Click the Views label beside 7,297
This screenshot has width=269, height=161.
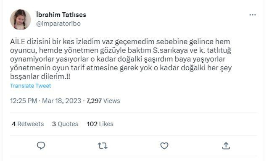coord(112,101)
